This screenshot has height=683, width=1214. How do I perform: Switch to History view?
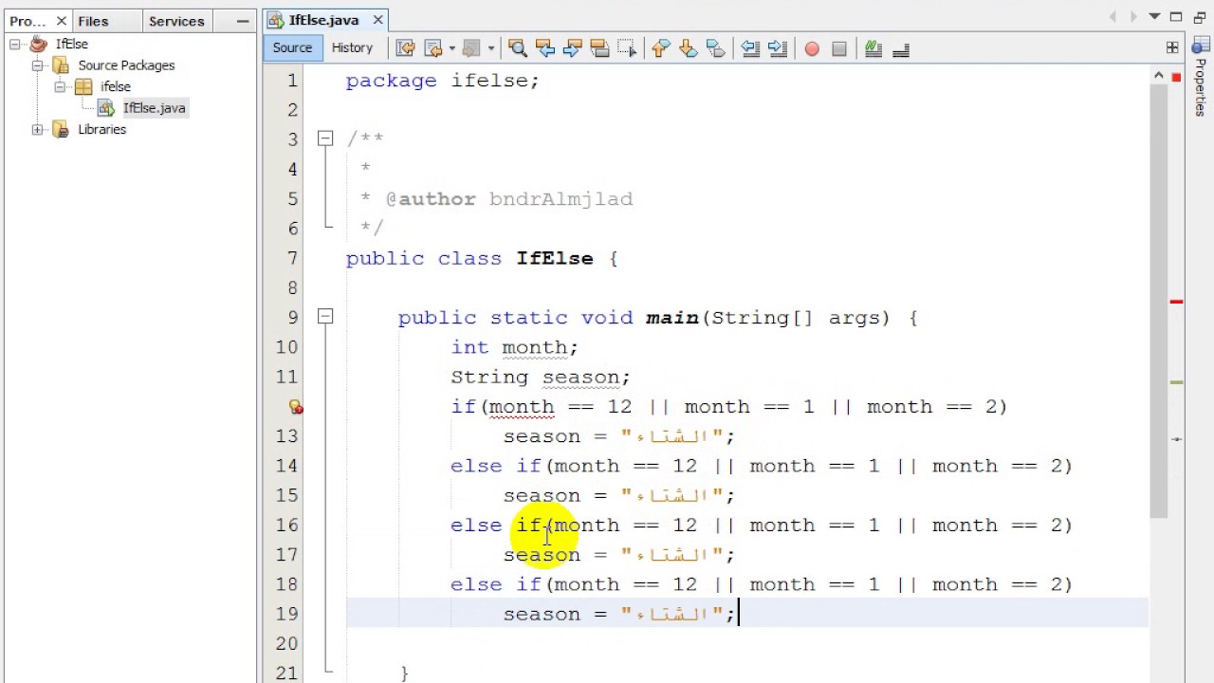(x=352, y=47)
